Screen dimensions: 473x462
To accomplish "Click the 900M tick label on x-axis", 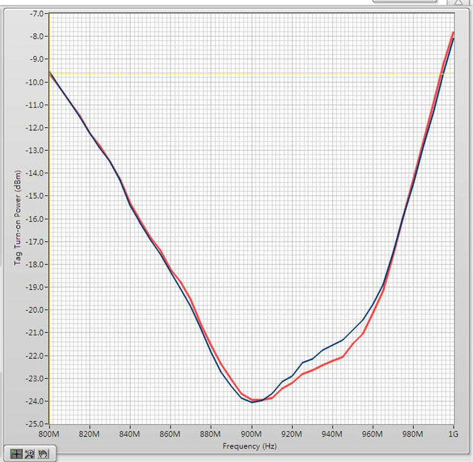I will point(251,434).
